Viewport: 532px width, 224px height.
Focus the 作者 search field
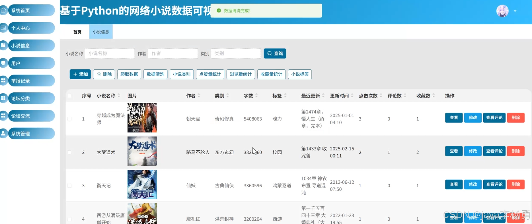click(x=173, y=53)
